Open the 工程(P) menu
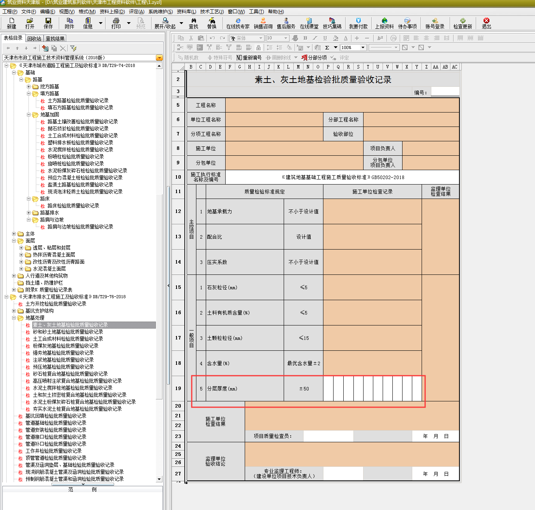Viewport: 535px width, 510px height. 10,12
